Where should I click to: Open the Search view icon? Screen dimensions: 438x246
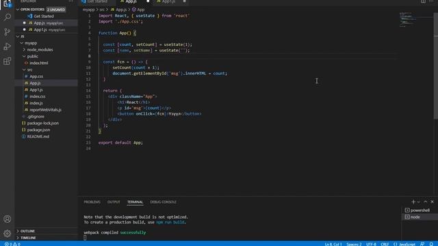coord(8,17)
